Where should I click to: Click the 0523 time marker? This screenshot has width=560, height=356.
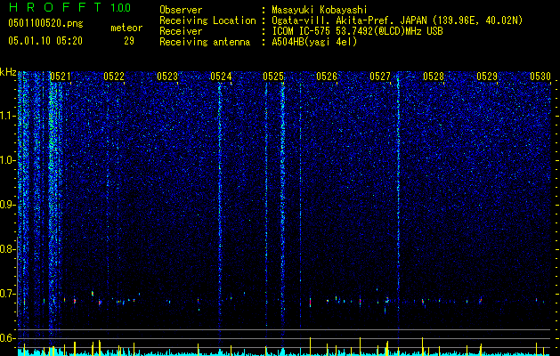point(167,77)
